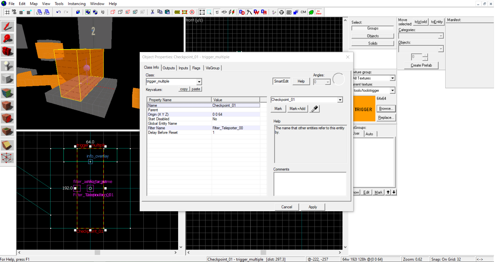The height and width of the screenshot is (262, 495).
Task: Select the Block creation tool
Action: click(x=7, y=79)
